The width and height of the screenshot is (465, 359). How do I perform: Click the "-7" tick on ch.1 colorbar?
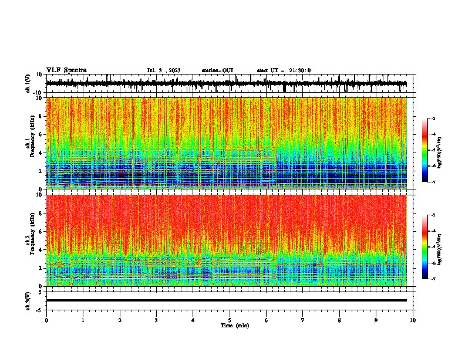(x=433, y=182)
